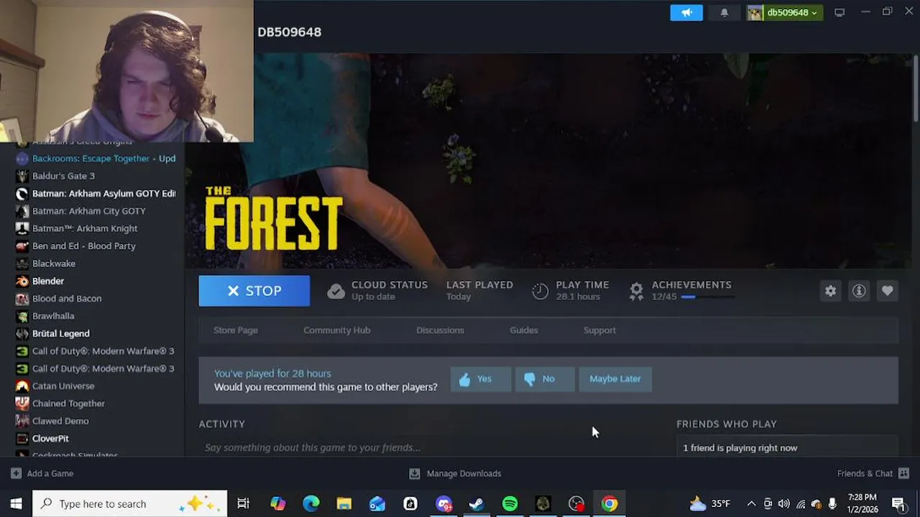Launch Microsoft Edge from the taskbar
This screenshot has width=920, height=517.
tap(311, 503)
